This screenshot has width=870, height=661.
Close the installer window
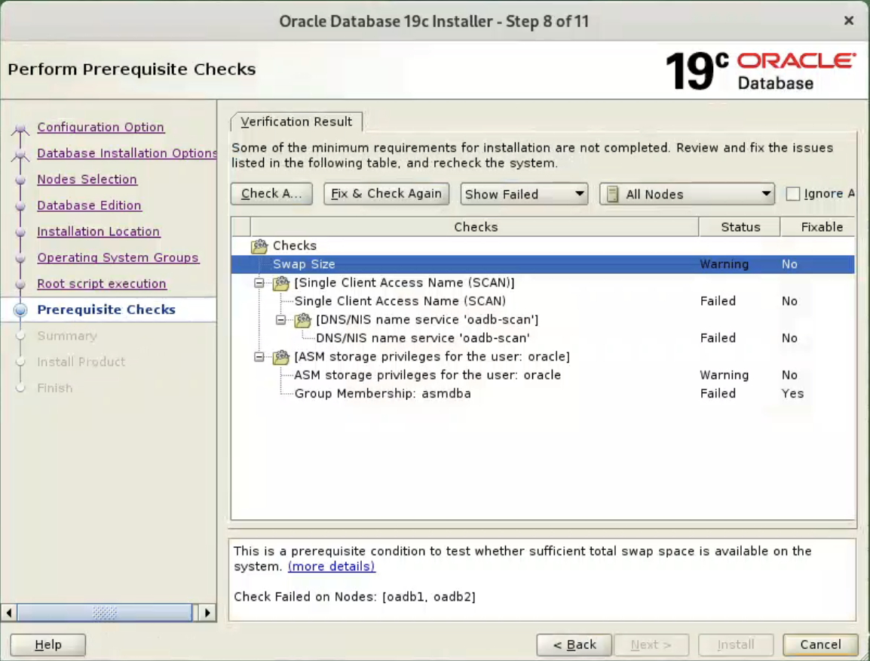pos(848,21)
